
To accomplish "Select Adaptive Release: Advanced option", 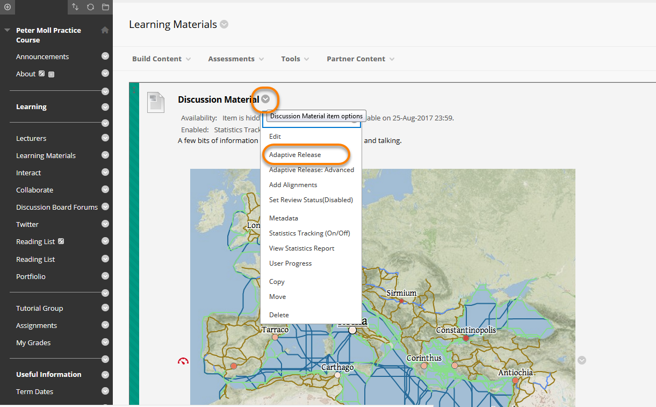I will 311,170.
